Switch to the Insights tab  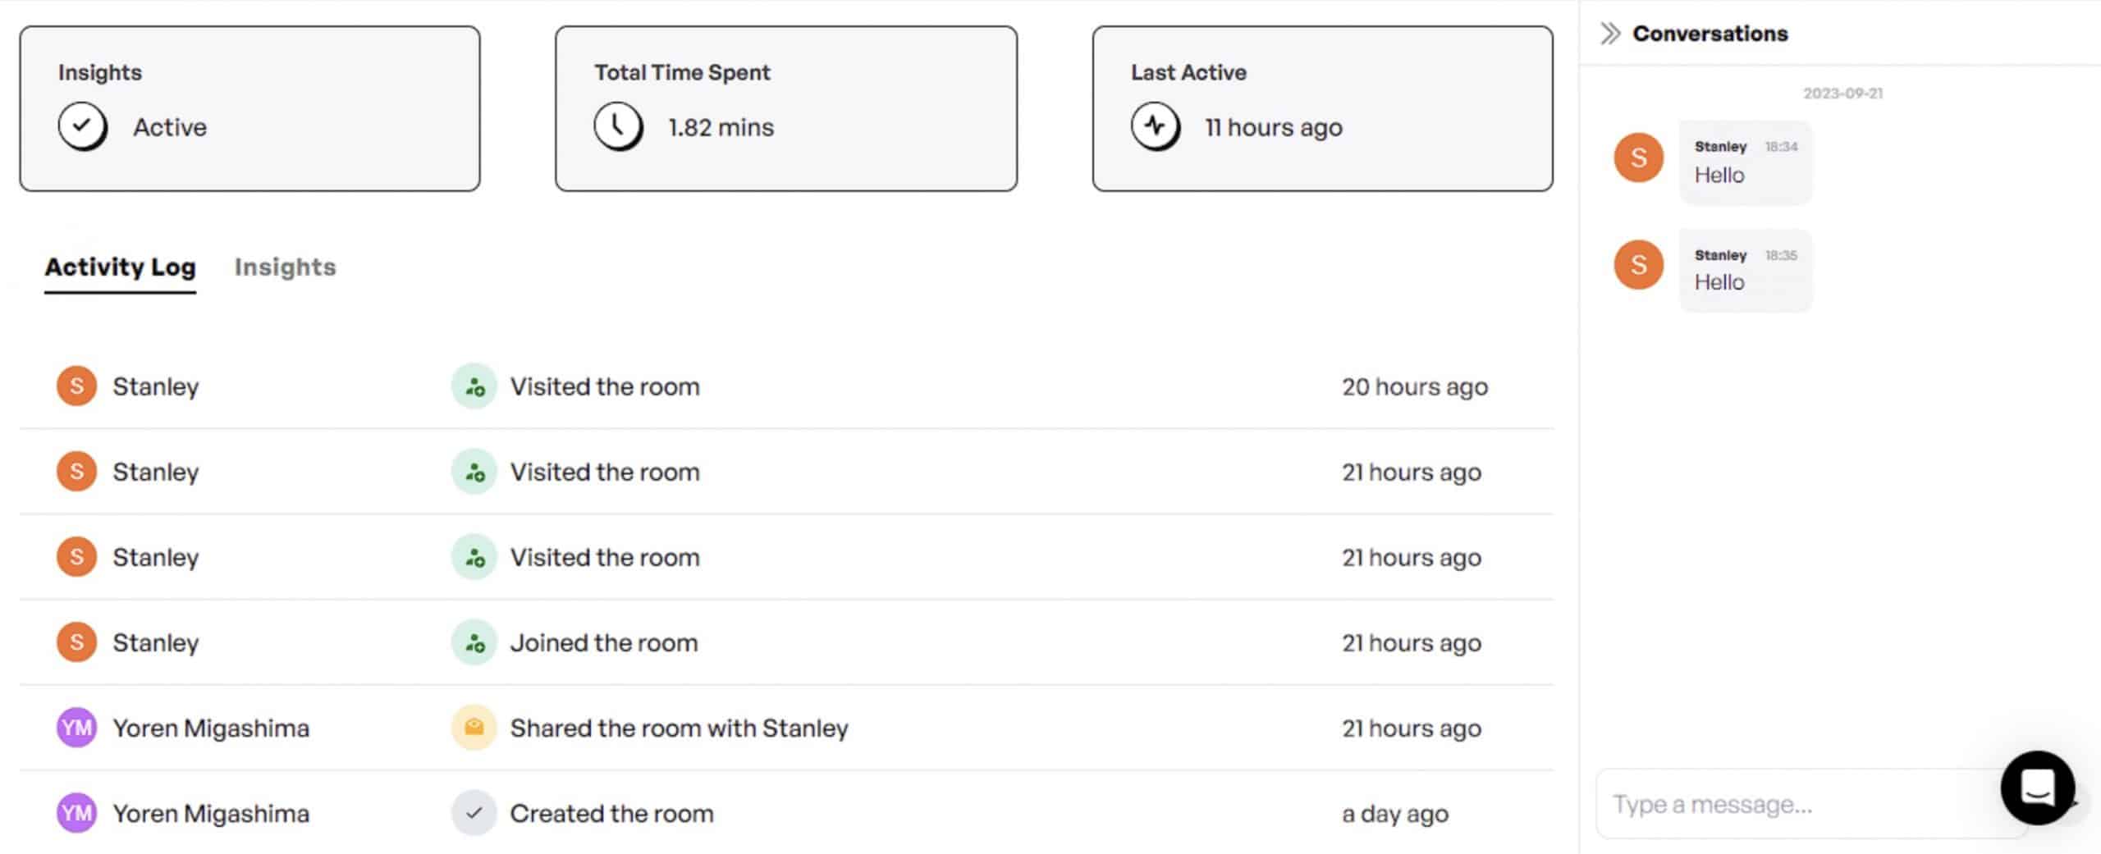pos(285,267)
